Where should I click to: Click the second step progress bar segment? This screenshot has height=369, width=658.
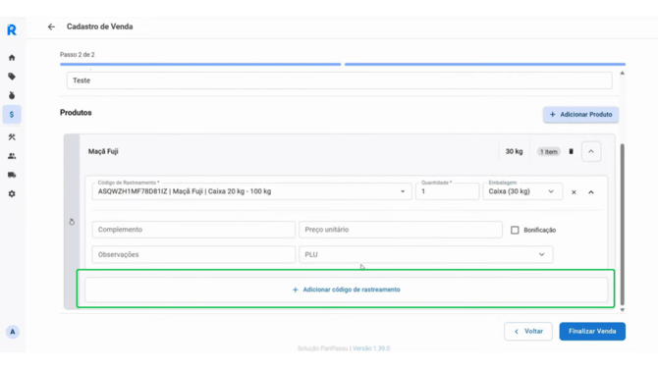pyautogui.click(x=485, y=64)
